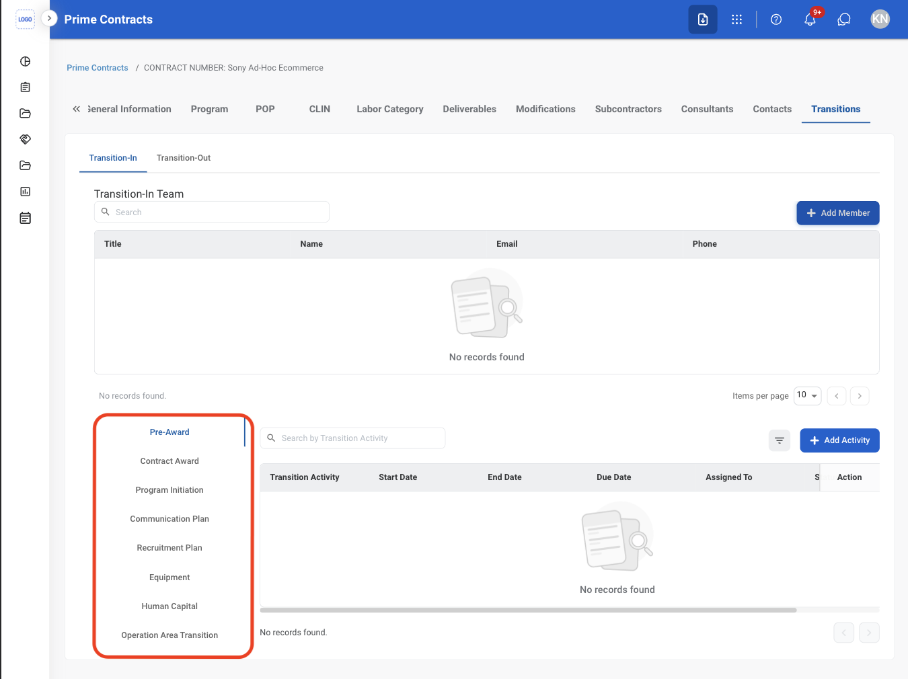Open the notifications bell icon

(810, 19)
